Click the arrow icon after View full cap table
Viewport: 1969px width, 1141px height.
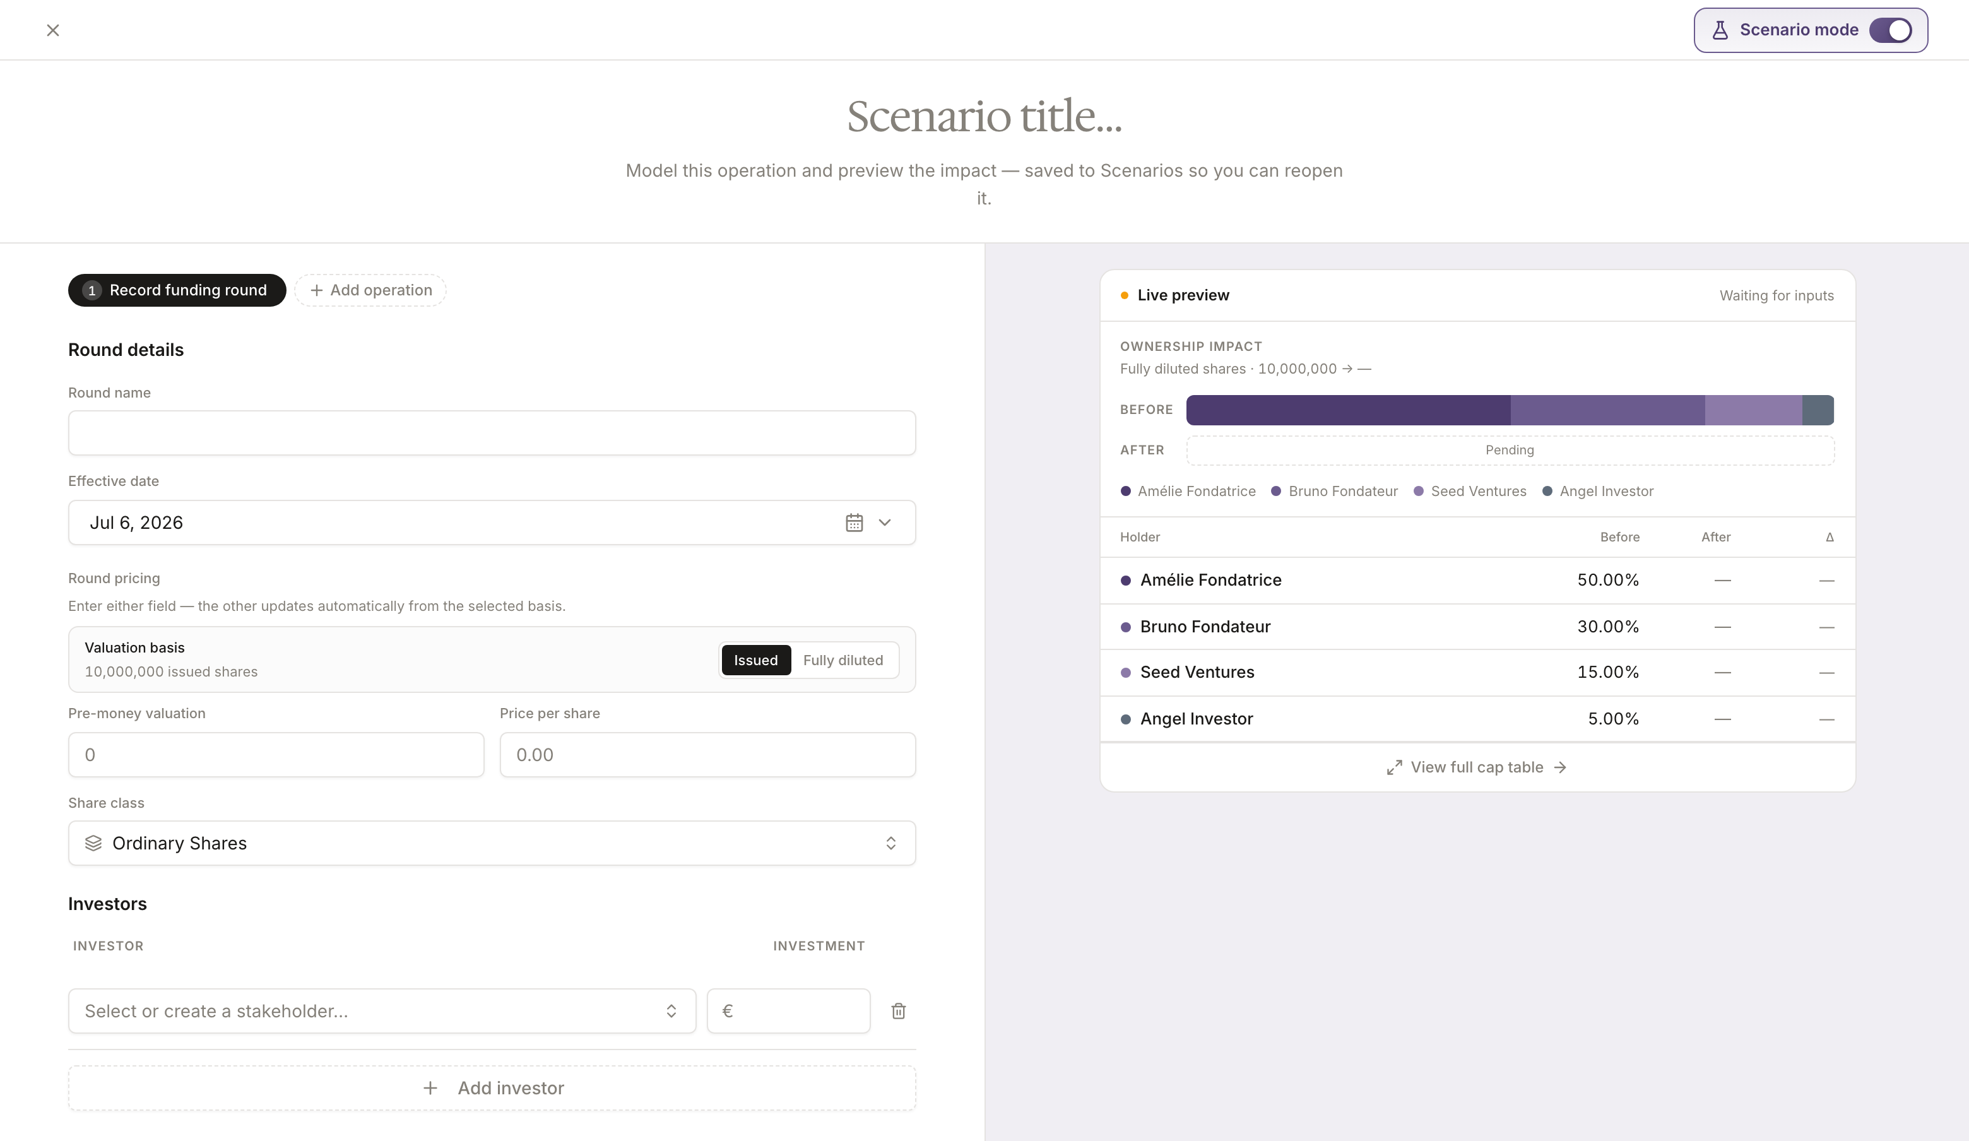tap(1560, 767)
